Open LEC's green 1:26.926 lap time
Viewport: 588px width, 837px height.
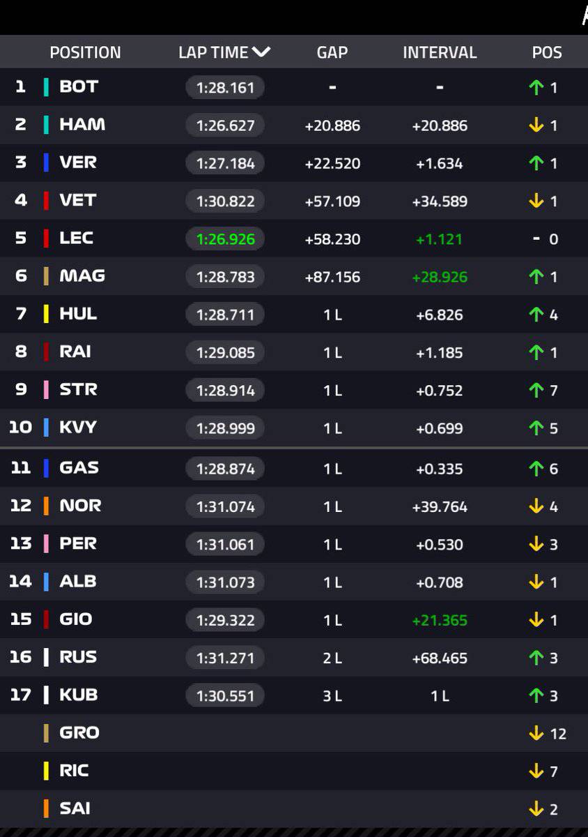tap(225, 239)
